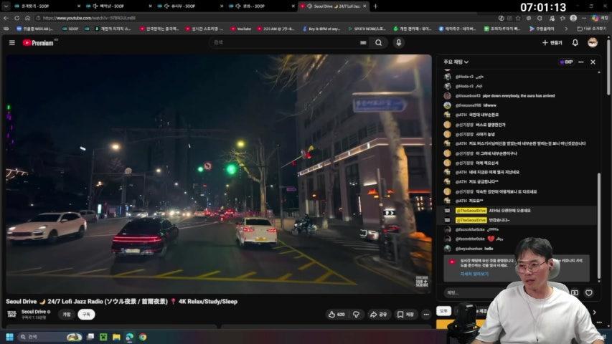Viewport: 612px width, 344px height.
Task: Click the YouTube search input field
Action: tap(287, 42)
